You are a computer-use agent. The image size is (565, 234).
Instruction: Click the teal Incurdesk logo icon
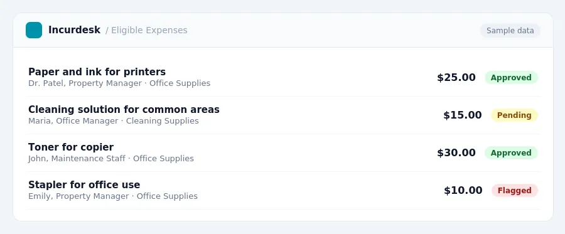(x=34, y=30)
